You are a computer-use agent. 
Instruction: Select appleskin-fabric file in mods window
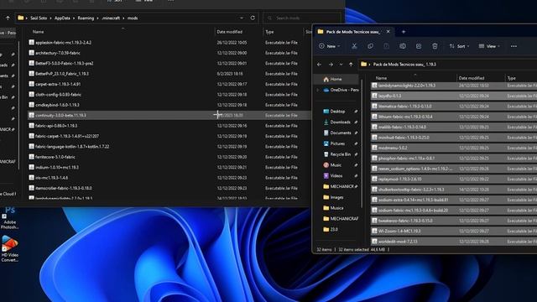click(x=169, y=43)
